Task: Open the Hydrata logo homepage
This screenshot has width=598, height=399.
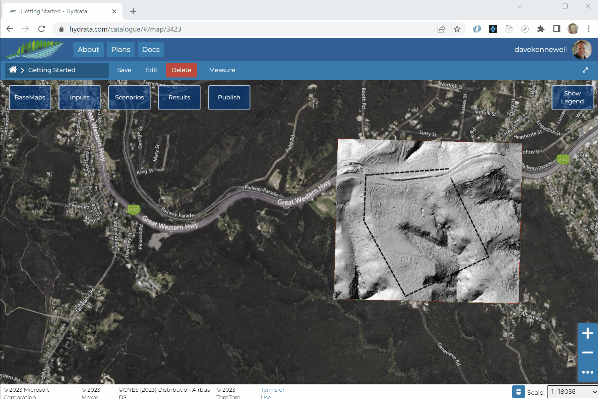Action: pos(35,49)
